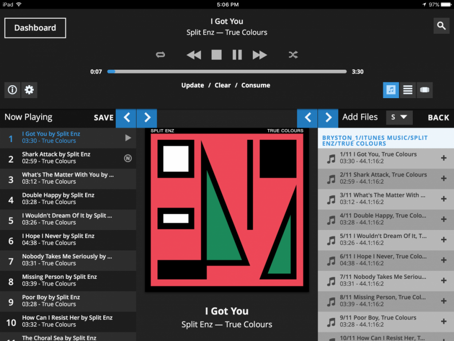This screenshot has height=341, width=454.
Task: Click the iPad battery indicator
Action: (x=446, y=4)
